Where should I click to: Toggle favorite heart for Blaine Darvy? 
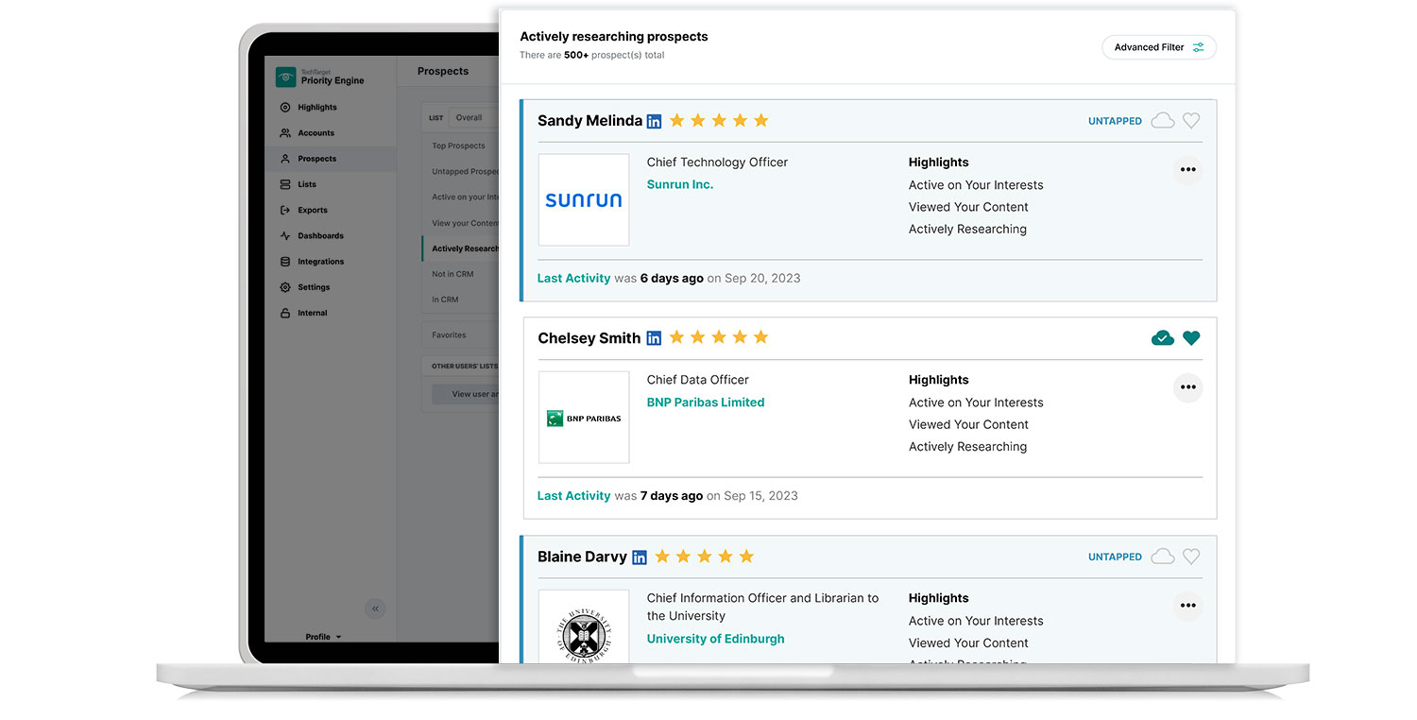(x=1191, y=557)
